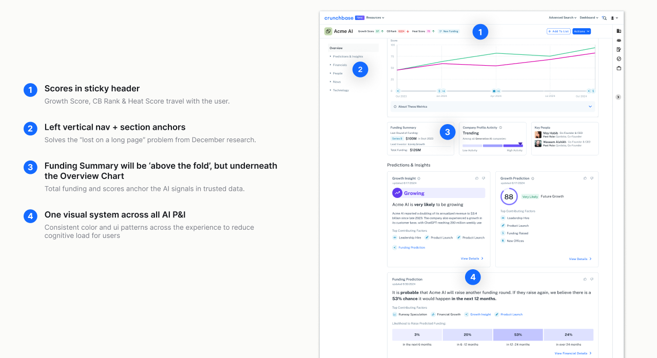The image size is (657, 358).
Task: Click the notes edit icon in right sidebar
Action: (619, 50)
